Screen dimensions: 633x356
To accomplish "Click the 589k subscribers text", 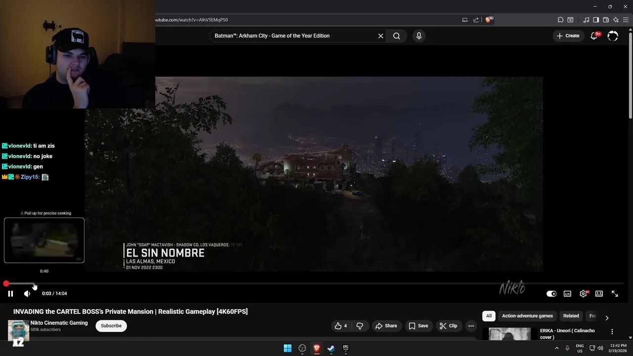I will click(x=45, y=330).
